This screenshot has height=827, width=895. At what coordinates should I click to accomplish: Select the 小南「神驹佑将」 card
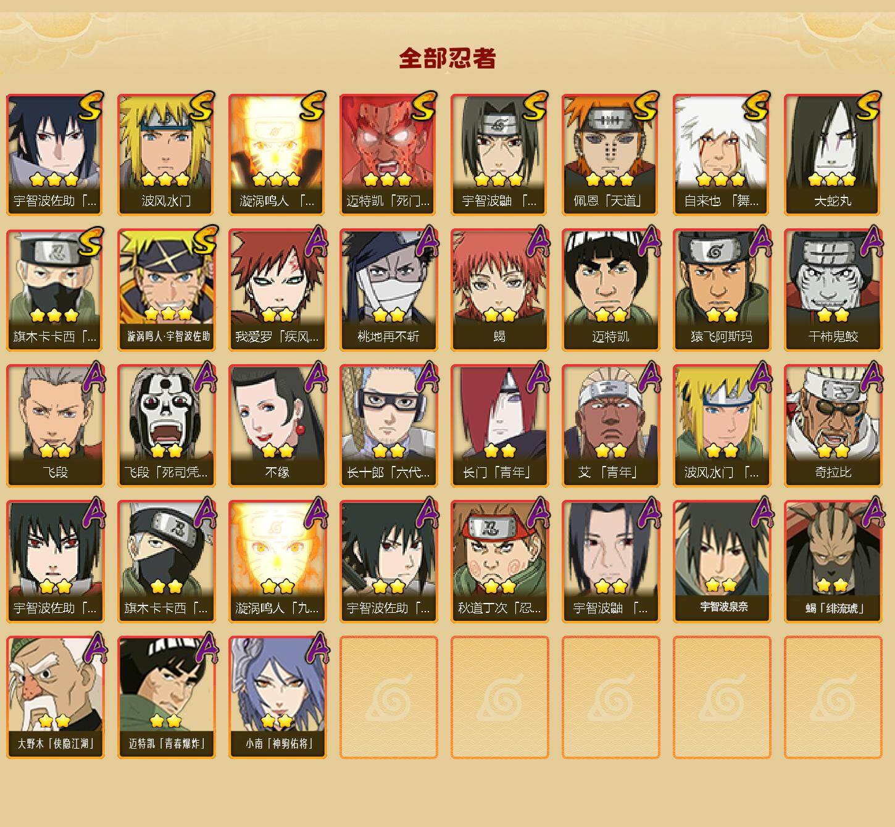click(277, 697)
